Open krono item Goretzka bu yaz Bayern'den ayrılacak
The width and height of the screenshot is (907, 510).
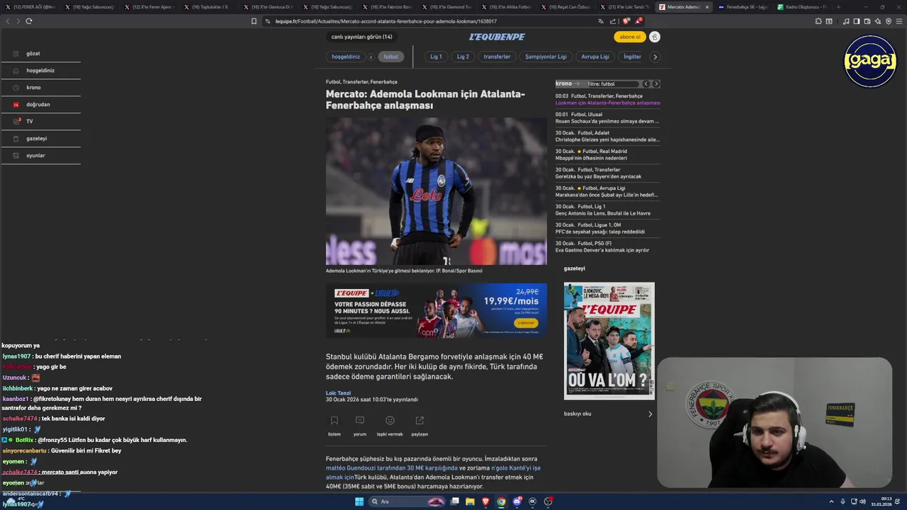tap(598, 176)
